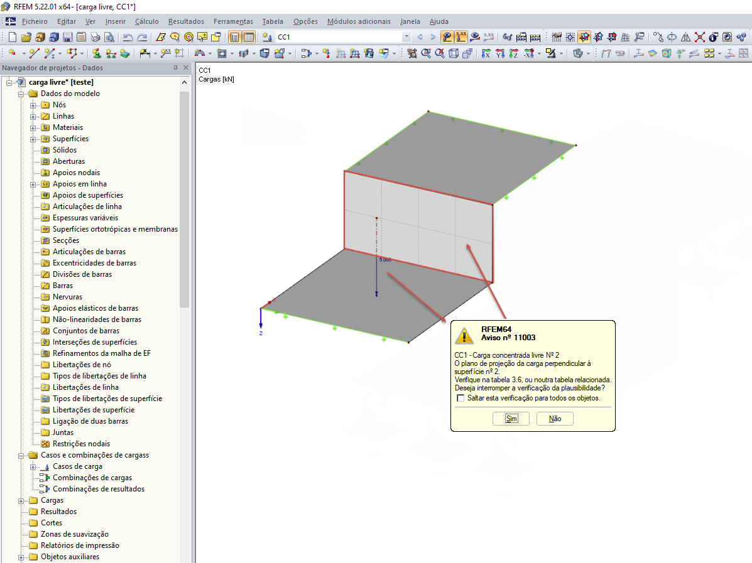Select 'Combinações de cargas' in the tree
Image resolution: width=752 pixels, height=563 pixels.
(x=92, y=478)
